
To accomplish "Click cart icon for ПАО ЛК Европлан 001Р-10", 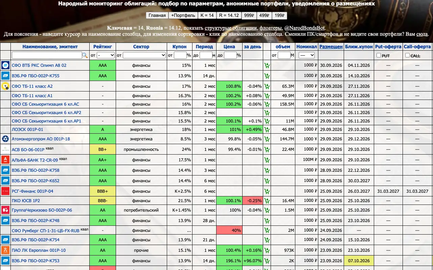I will 267,250.
